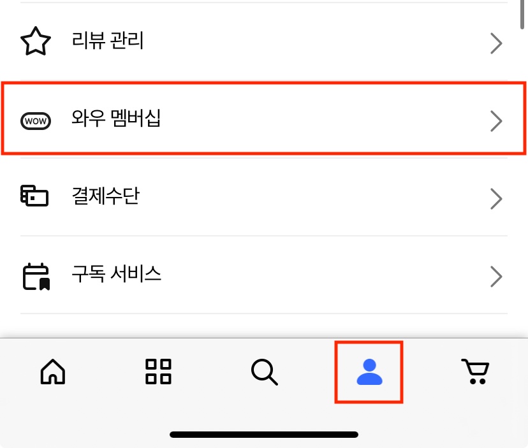Click the calendar icon next to 구독 서비스
The width and height of the screenshot is (528, 448).
35,275
